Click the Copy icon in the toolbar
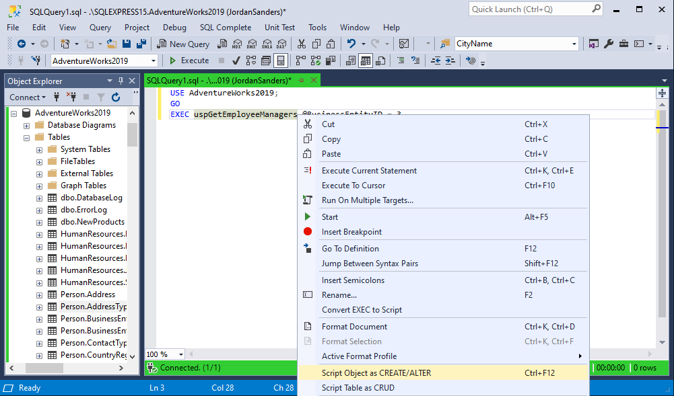The image size is (674, 396). pos(316,44)
